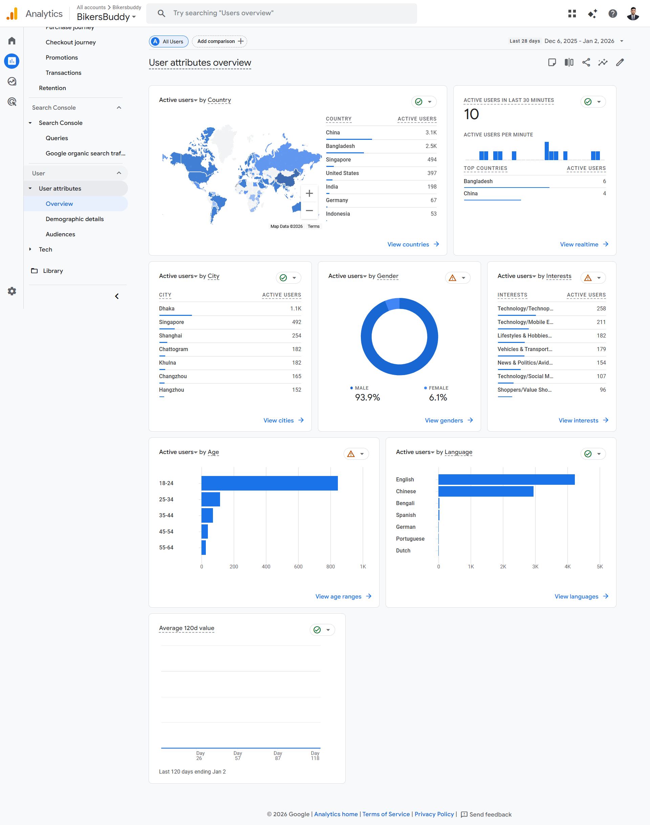Click the Advertising icon in the left rail

pos(12,102)
